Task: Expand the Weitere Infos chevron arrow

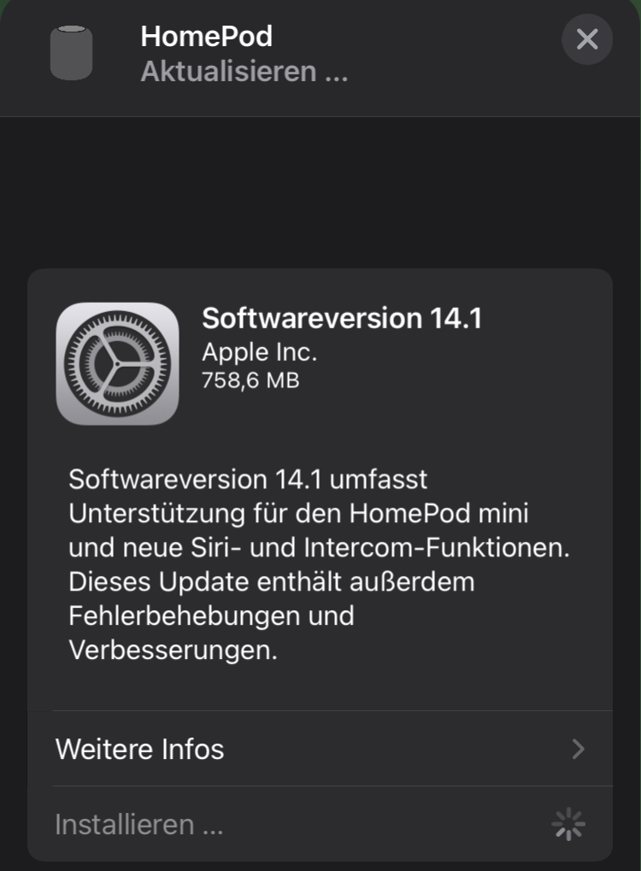Action: coord(579,749)
